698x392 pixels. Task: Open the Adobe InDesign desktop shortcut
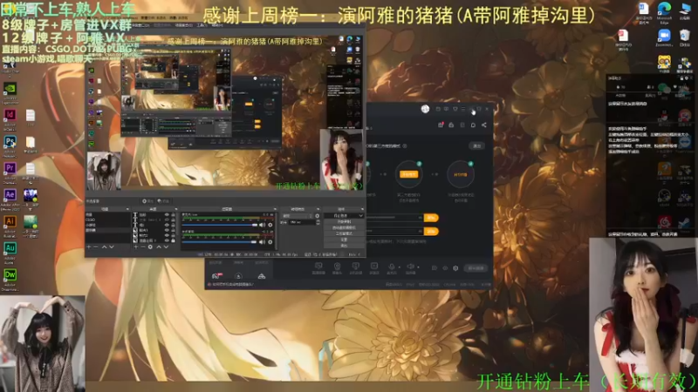[10, 115]
